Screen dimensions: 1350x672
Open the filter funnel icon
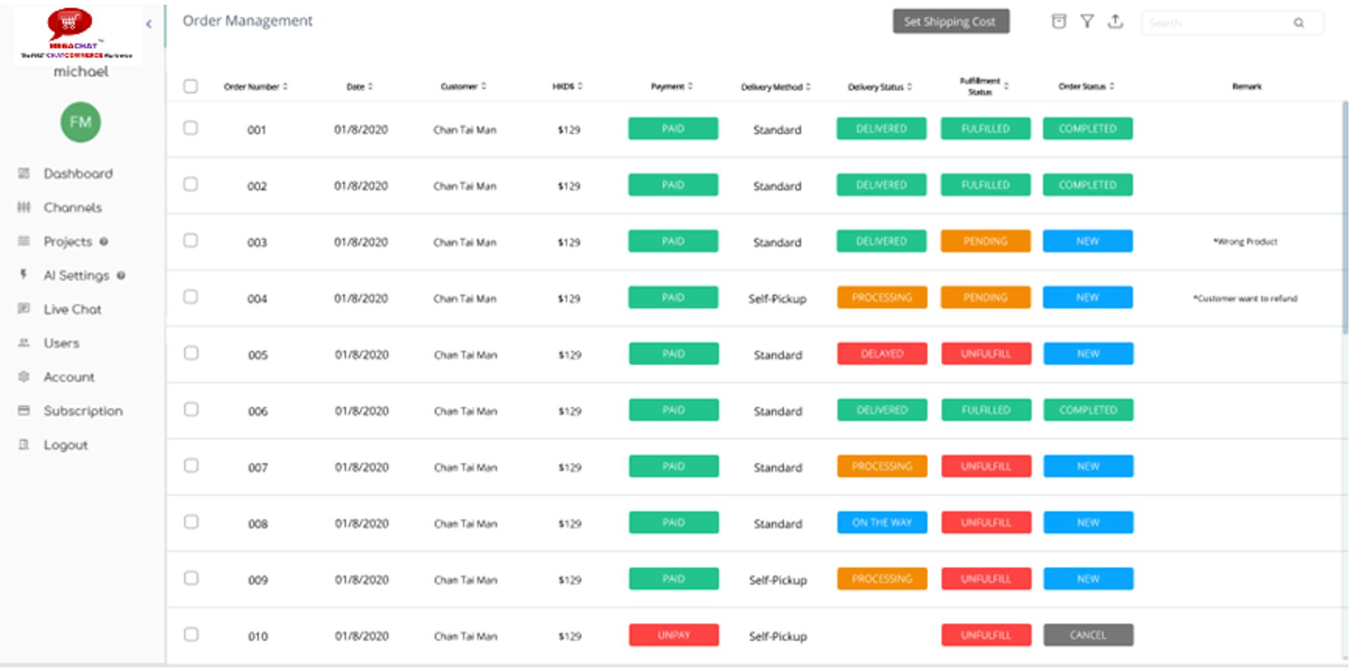(1087, 22)
